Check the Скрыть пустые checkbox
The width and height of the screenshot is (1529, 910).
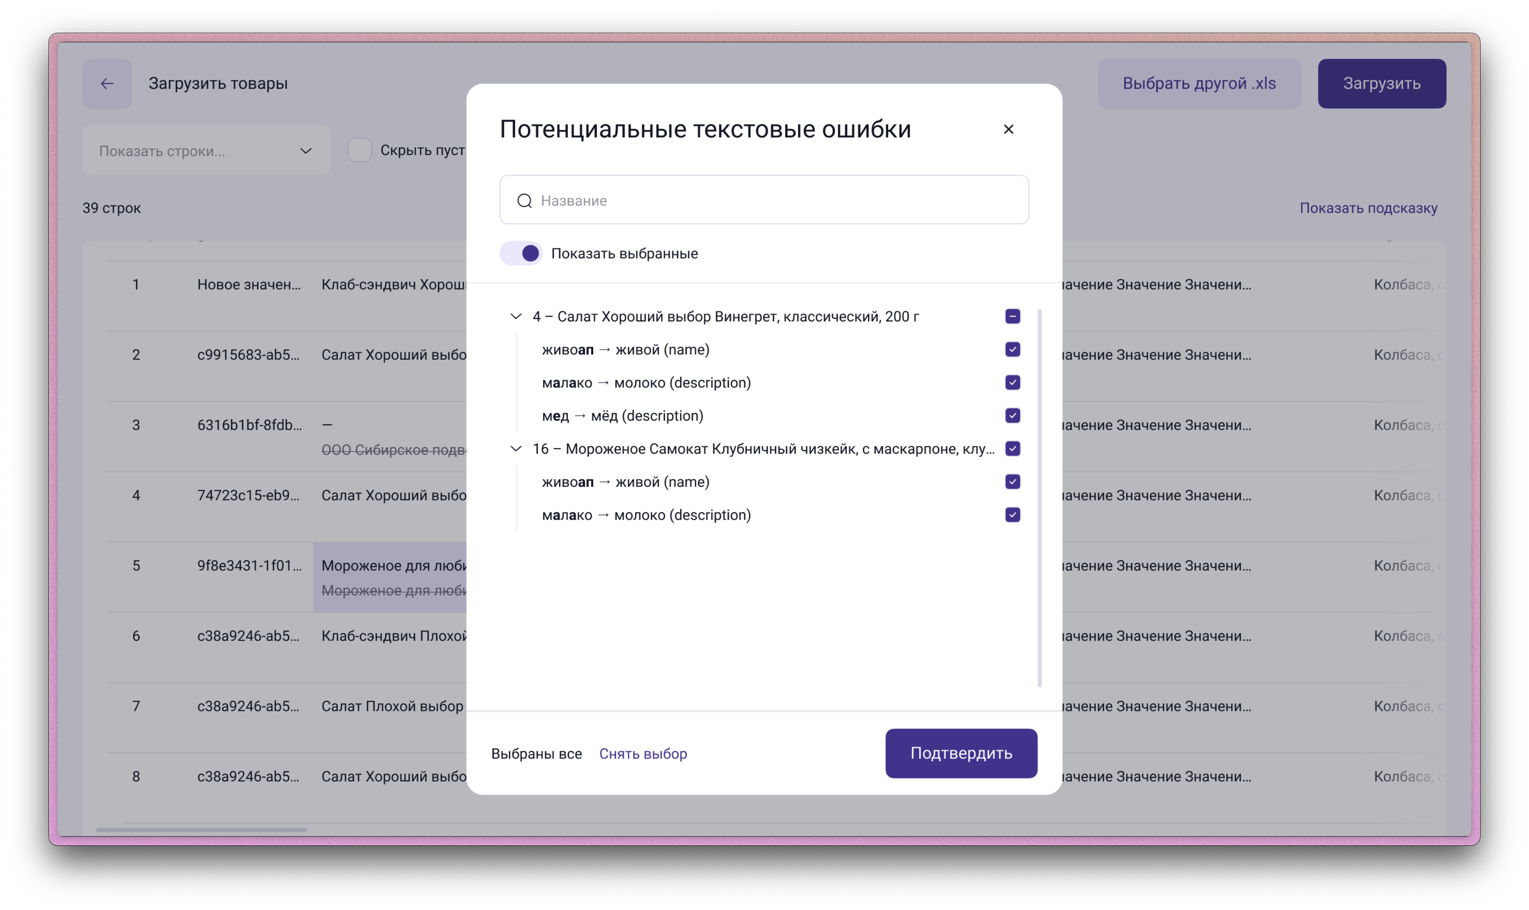[360, 150]
